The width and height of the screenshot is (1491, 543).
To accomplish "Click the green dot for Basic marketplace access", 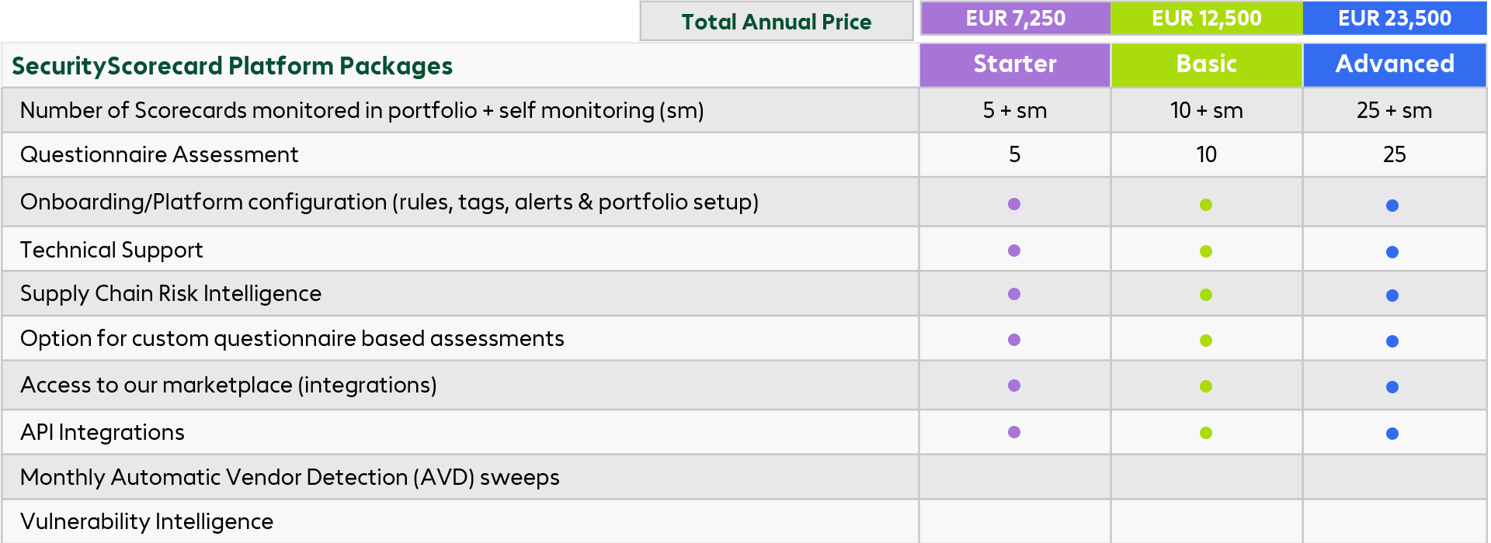I will (1206, 386).
